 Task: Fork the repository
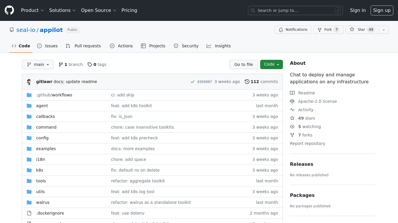(x=328, y=30)
